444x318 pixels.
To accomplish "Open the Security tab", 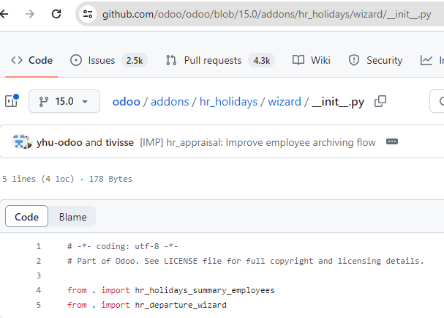I will pyautogui.click(x=375, y=60).
